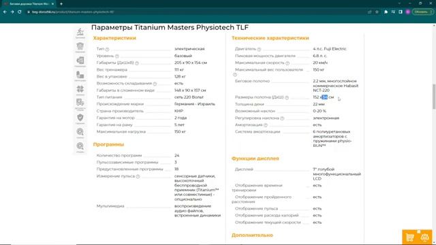436x245 pixels.
Task: Click the value Германия - Израиль
Action: coord(195,104)
